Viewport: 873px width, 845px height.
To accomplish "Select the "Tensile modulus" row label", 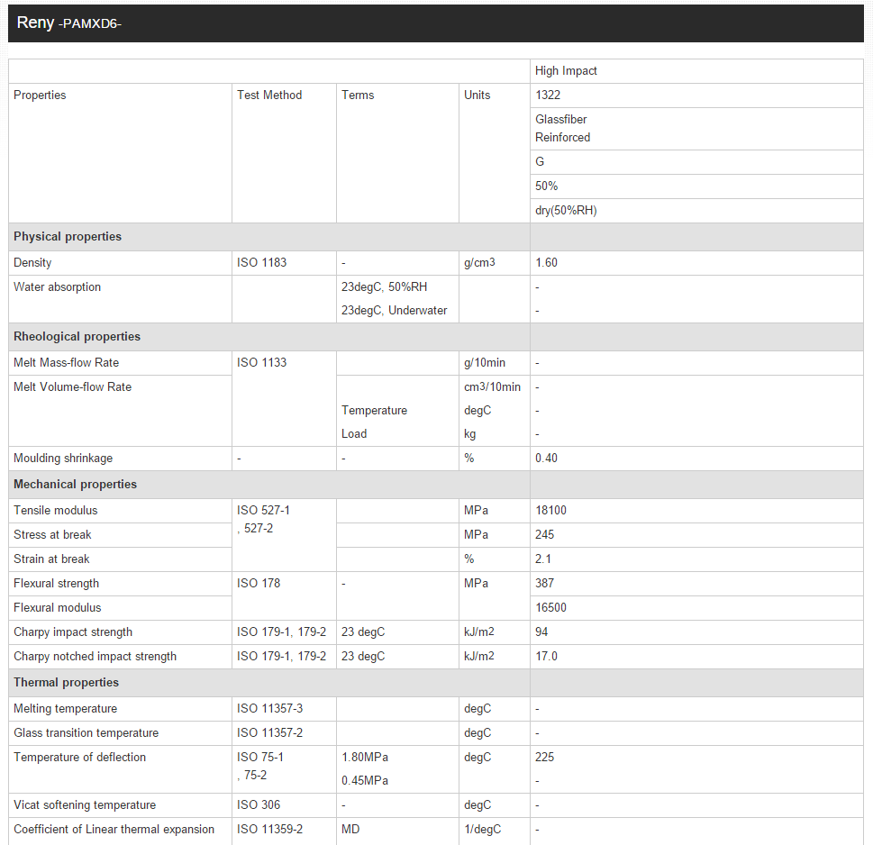I will pyautogui.click(x=55, y=511).
